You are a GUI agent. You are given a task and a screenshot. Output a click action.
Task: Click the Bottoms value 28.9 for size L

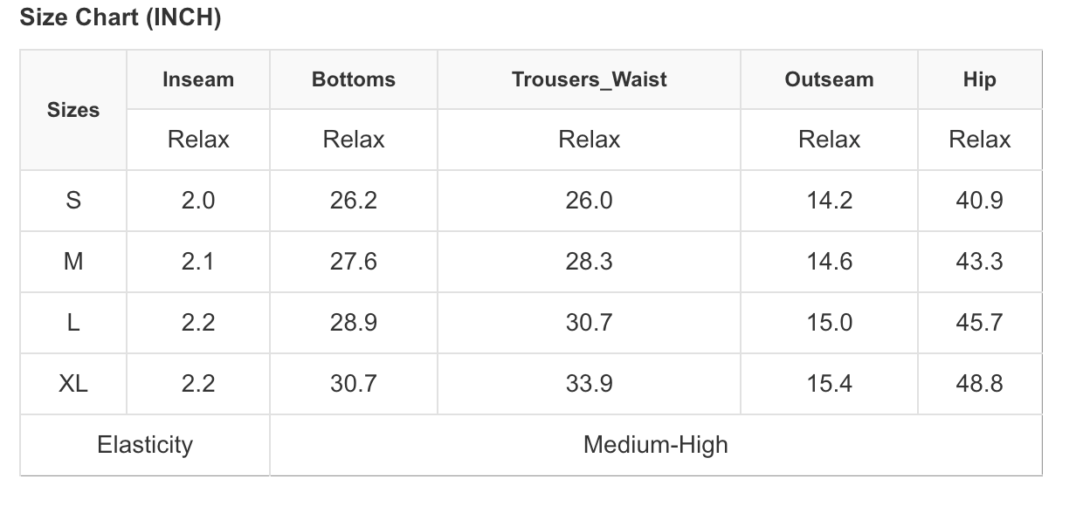pos(354,323)
